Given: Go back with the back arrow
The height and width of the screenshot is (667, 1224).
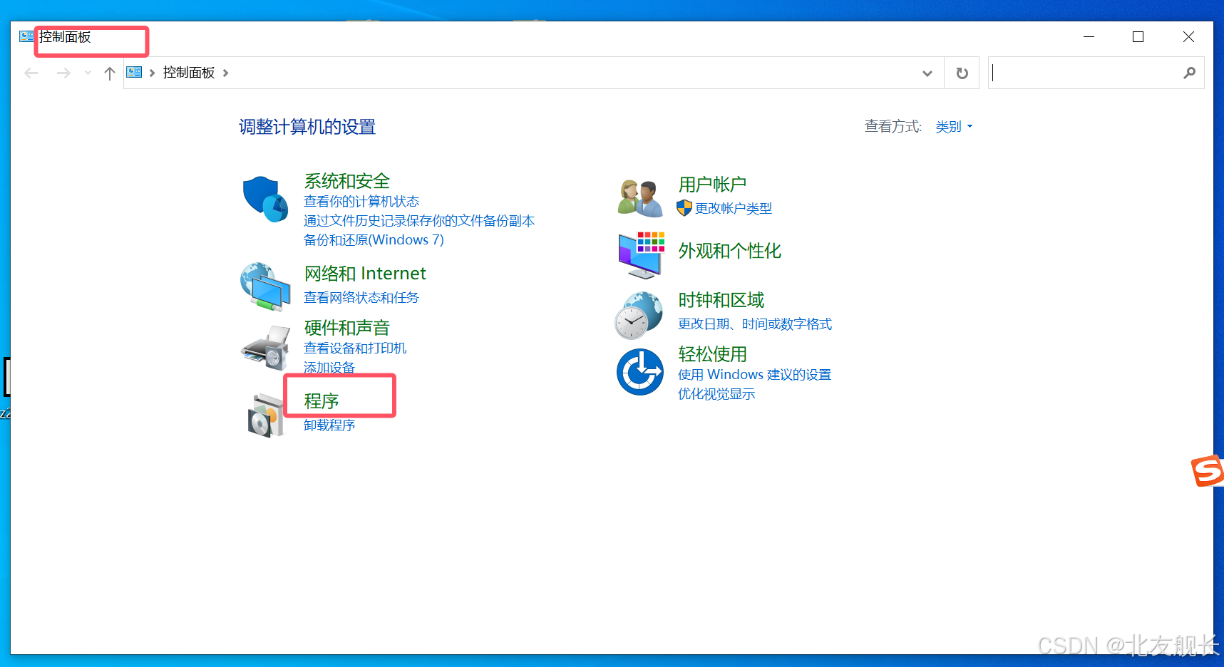Looking at the screenshot, I should [x=31, y=73].
